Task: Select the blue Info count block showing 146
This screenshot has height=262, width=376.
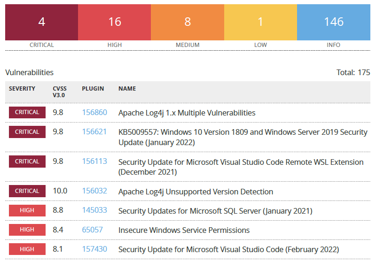Action: pyautogui.click(x=334, y=22)
